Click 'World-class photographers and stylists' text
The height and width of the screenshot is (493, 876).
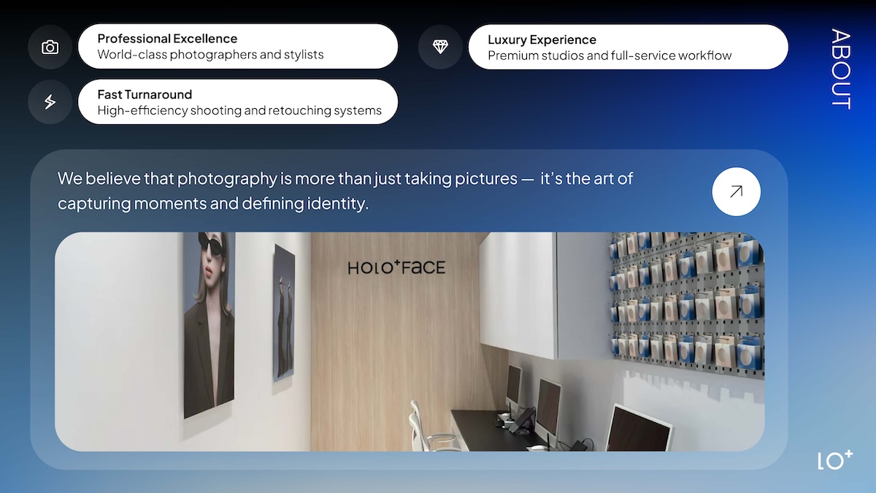pyautogui.click(x=210, y=55)
